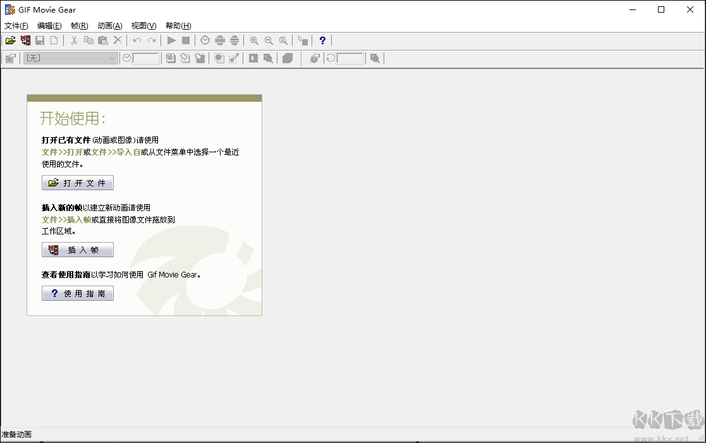The height and width of the screenshot is (443, 706).
Task: Stop the preview with the square Stop button
Action: point(185,40)
